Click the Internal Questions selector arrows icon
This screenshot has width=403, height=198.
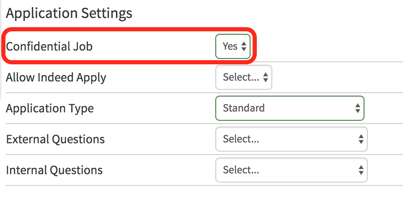tap(360, 170)
